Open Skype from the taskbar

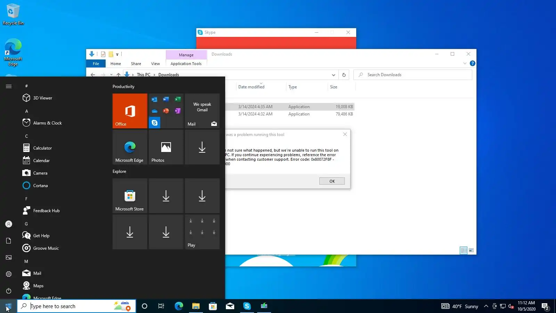point(247,306)
